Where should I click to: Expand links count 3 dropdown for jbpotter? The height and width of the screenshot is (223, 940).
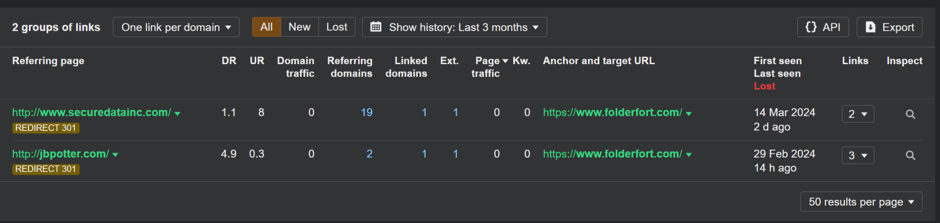pos(857,156)
